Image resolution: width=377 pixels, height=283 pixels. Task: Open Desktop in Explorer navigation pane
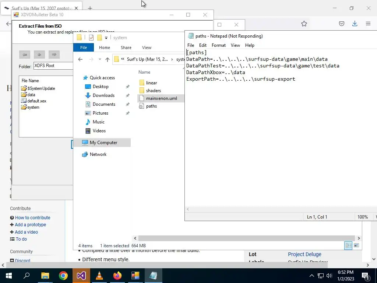[x=101, y=87]
